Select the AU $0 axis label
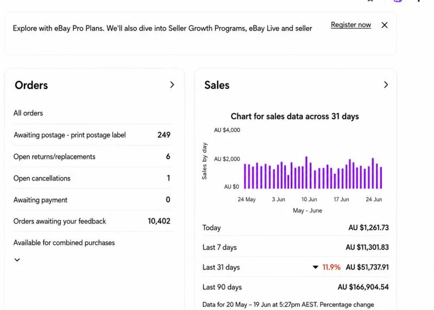The width and height of the screenshot is (434, 310). tap(232, 186)
